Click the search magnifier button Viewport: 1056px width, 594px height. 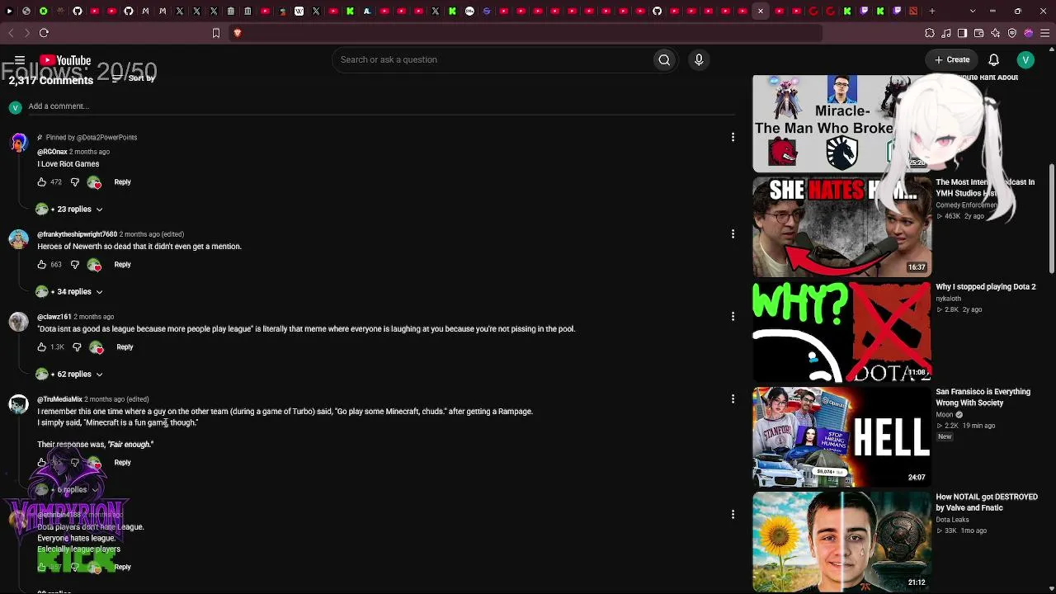(664, 59)
